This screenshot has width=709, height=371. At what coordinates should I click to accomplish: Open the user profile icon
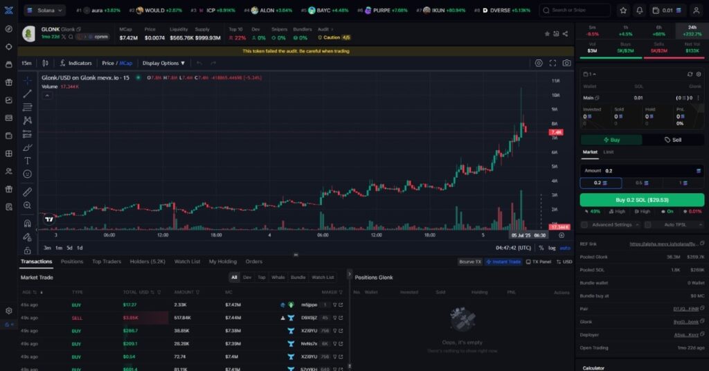(x=697, y=10)
